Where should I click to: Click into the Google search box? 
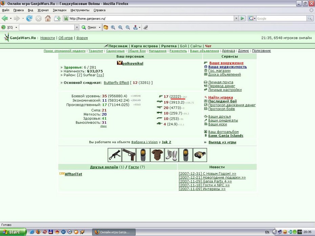tap(281, 19)
